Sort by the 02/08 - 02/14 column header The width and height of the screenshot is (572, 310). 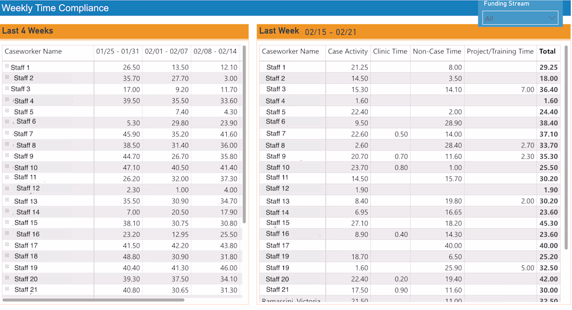tap(215, 51)
